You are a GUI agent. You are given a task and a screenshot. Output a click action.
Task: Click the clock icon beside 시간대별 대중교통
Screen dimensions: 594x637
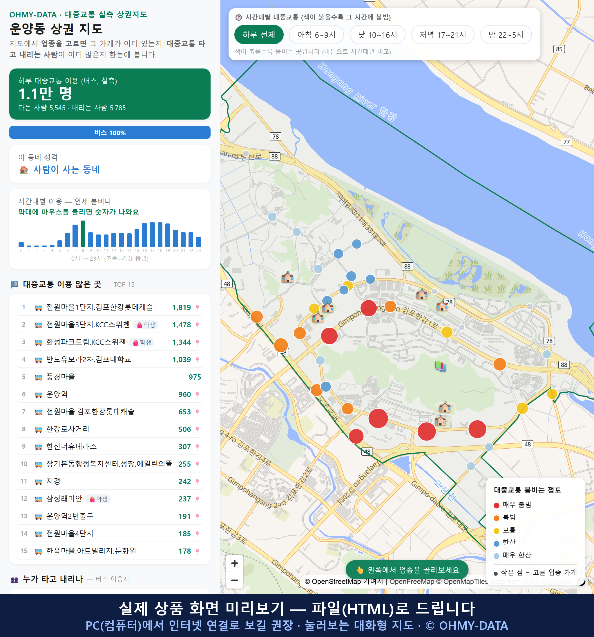pyautogui.click(x=239, y=17)
